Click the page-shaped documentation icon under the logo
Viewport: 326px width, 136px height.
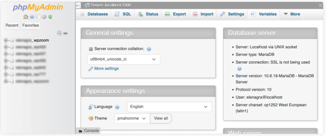coord(38,17)
